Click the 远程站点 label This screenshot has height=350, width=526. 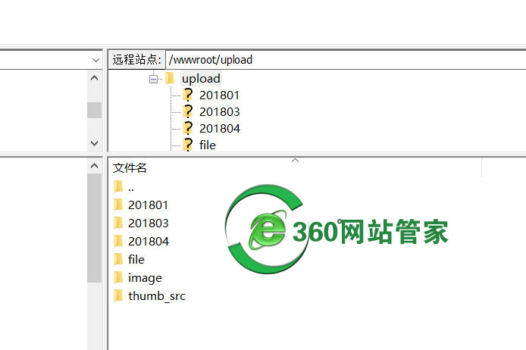(x=137, y=60)
